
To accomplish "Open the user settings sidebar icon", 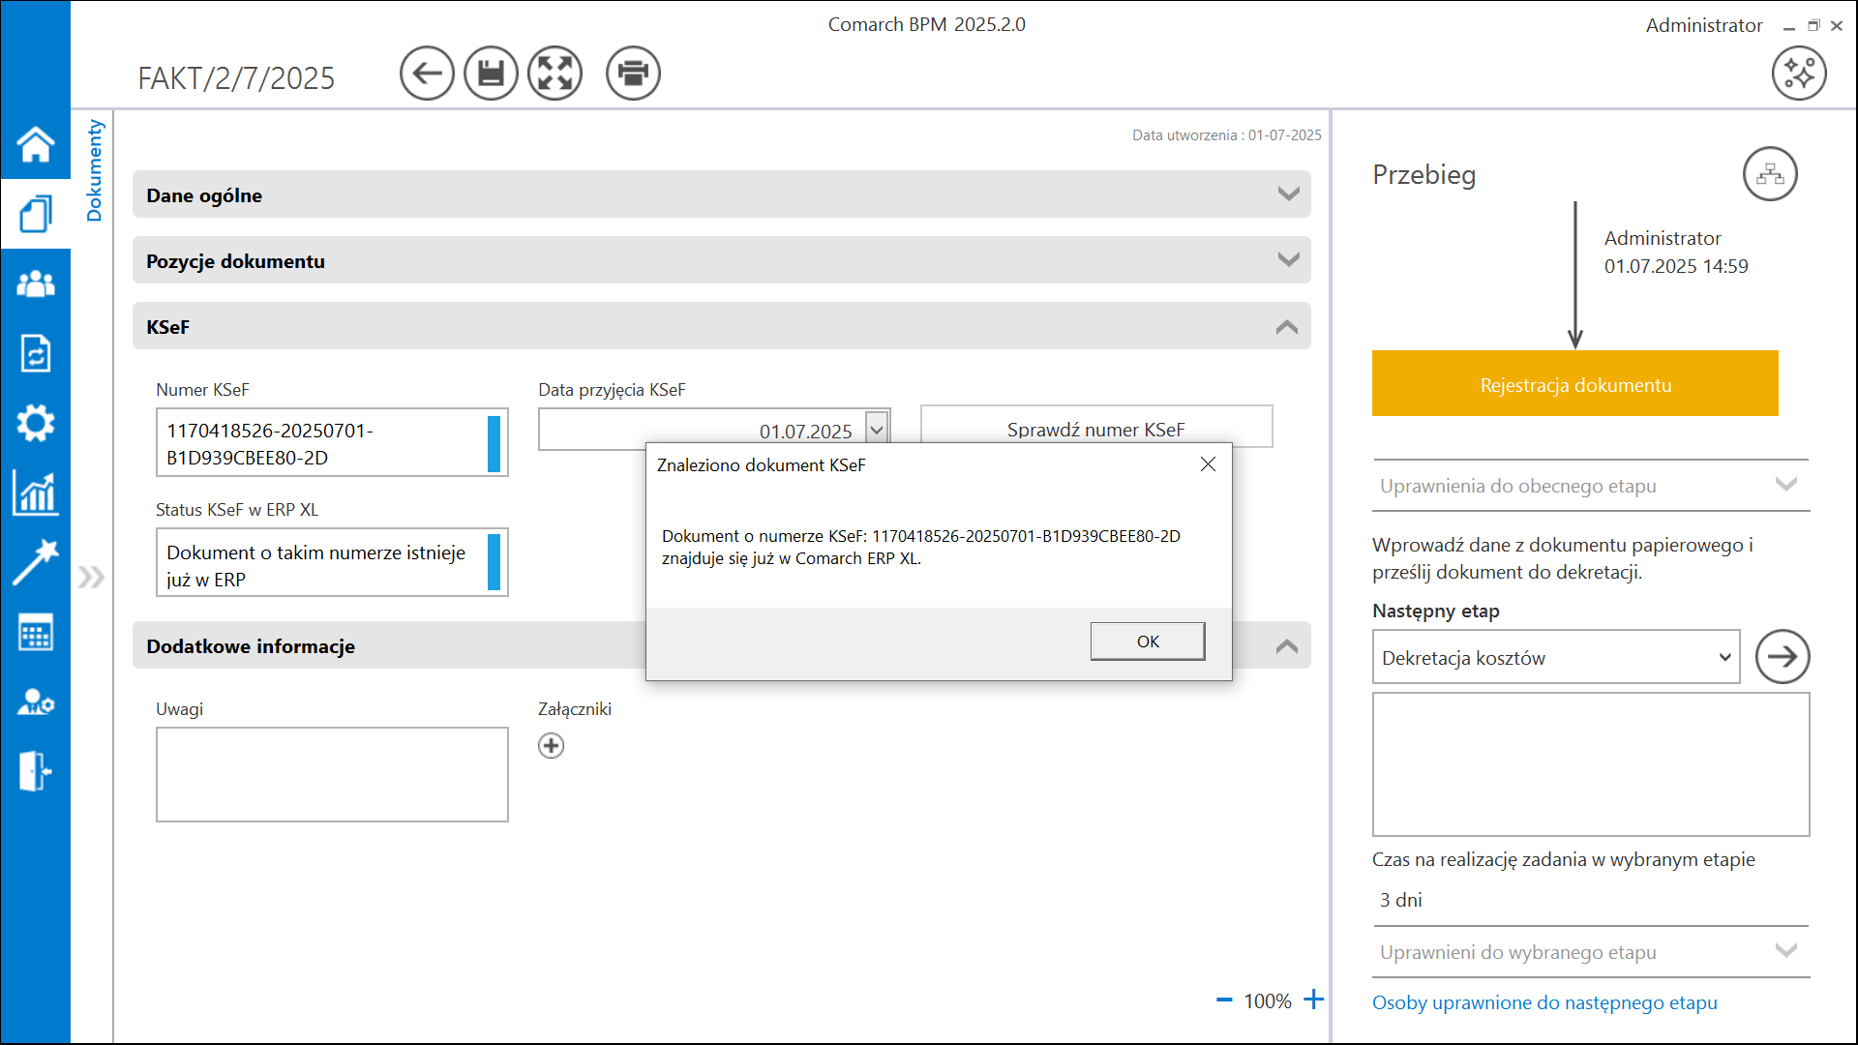I will coord(36,702).
